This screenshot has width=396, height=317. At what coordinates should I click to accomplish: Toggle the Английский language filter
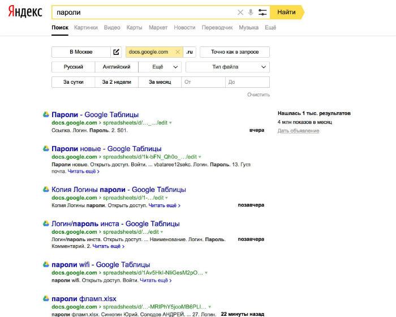point(117,67)
